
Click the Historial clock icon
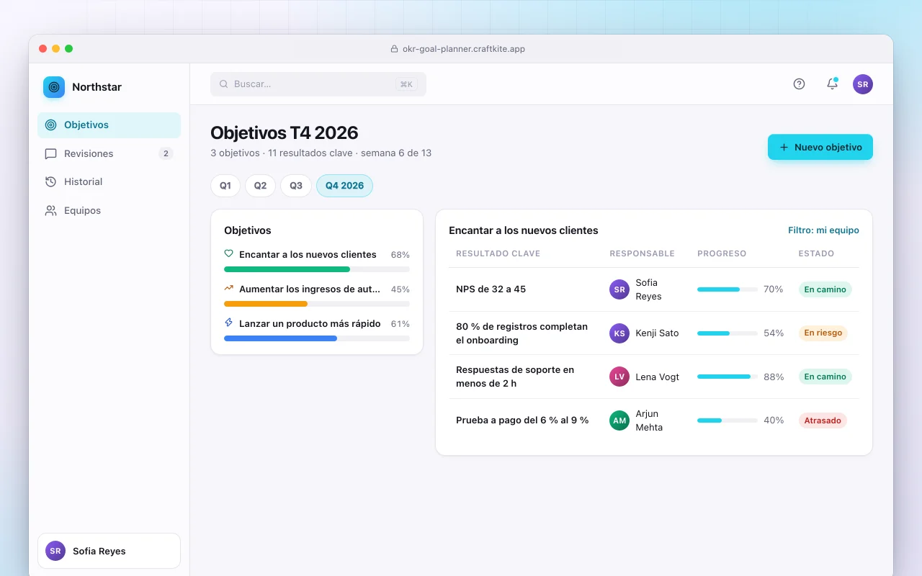point(50,181)
